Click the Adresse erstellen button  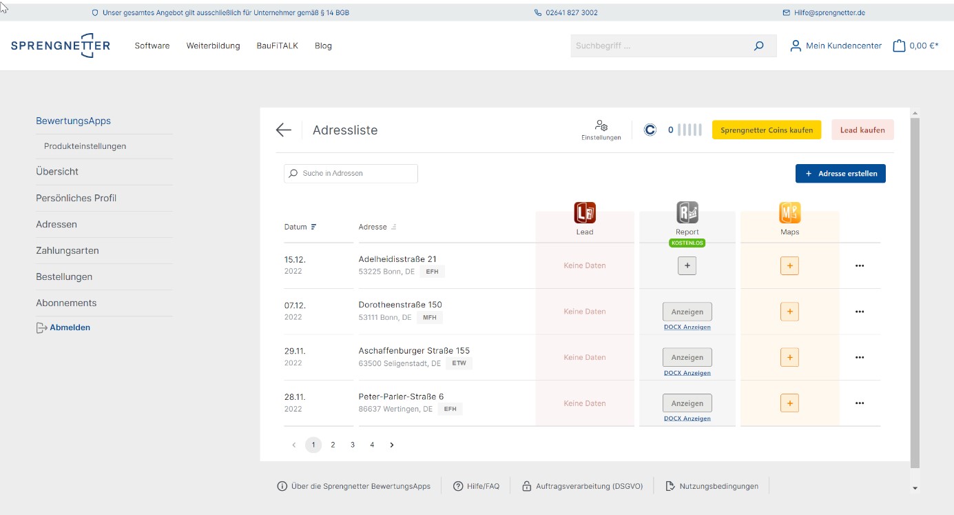tap(840, 174)
